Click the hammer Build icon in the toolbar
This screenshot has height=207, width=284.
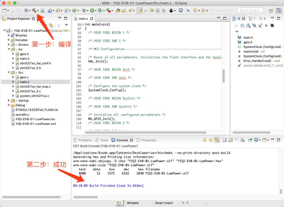tap(34, 10)
